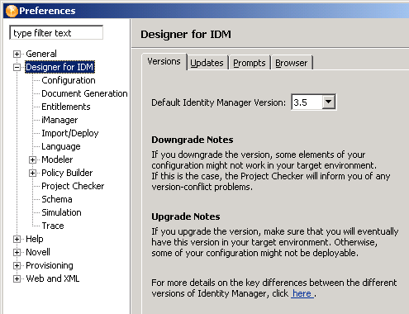Click the 'Default Identity Manager Version:' label
The height and width of the screenshot is (314, 409).
click(219, 102)
